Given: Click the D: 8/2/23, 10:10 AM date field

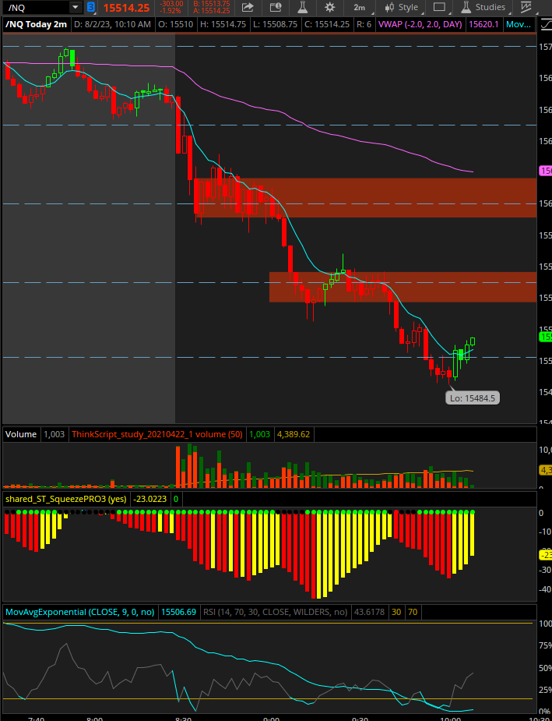Looking at the screenshot, I should [112, 24].
